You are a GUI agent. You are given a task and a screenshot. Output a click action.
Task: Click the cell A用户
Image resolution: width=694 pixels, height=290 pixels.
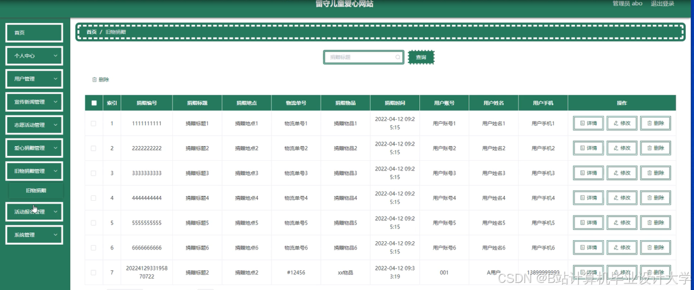tap(493, 272)
